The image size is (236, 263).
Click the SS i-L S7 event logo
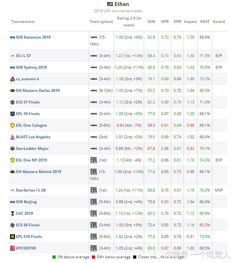(x=13, y=56)
